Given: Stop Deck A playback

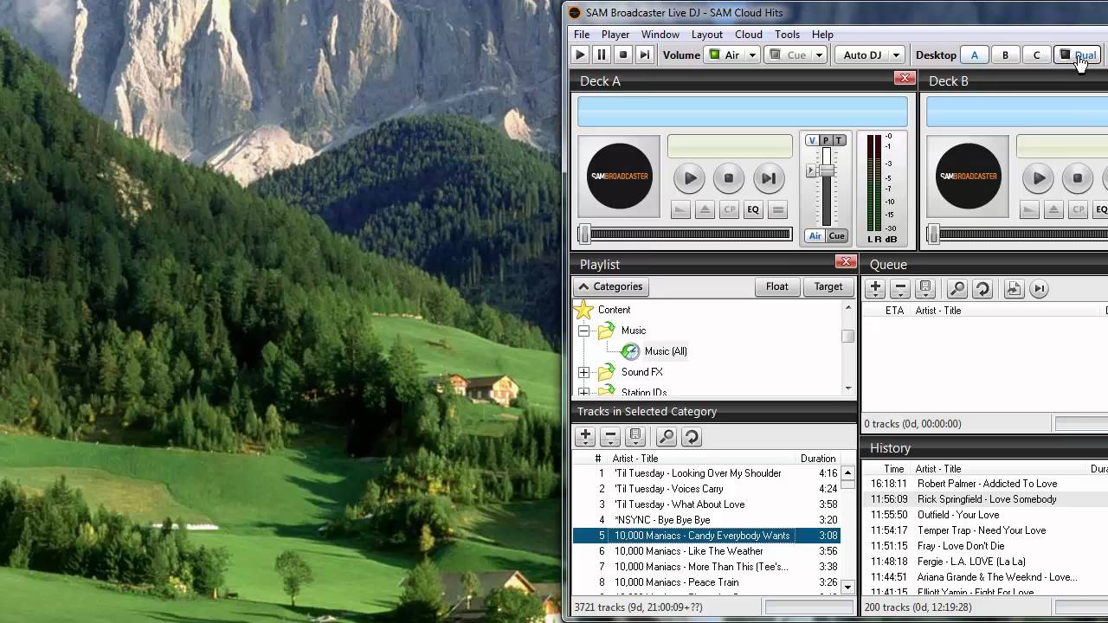Looking at the screenshot, I should (x=729, y=179).
